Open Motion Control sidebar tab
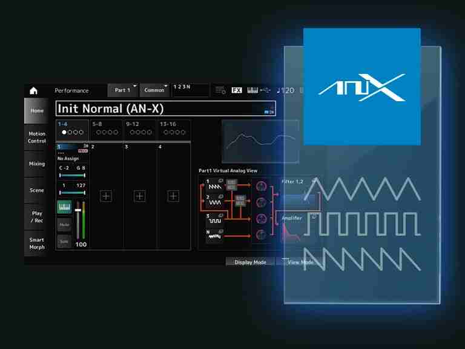 point(36,138)
